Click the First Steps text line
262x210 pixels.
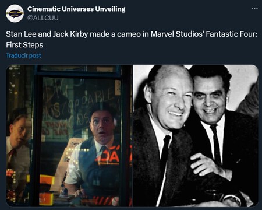(24, 45)
